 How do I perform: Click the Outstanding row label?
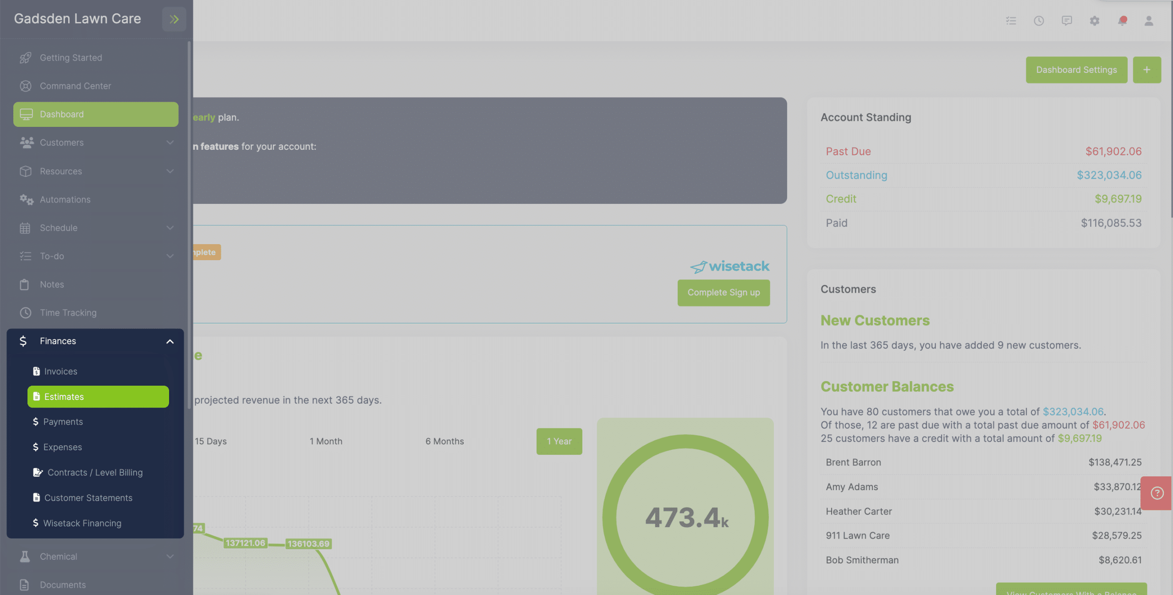(856, 175)
